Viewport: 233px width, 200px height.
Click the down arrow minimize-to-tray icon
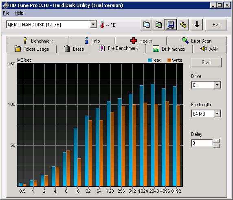tap(197, 25)
